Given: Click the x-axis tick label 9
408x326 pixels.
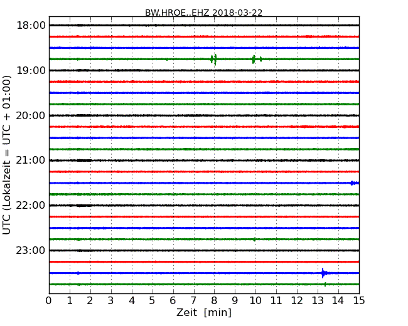Looking at the screenshot, I should point(235,301).
